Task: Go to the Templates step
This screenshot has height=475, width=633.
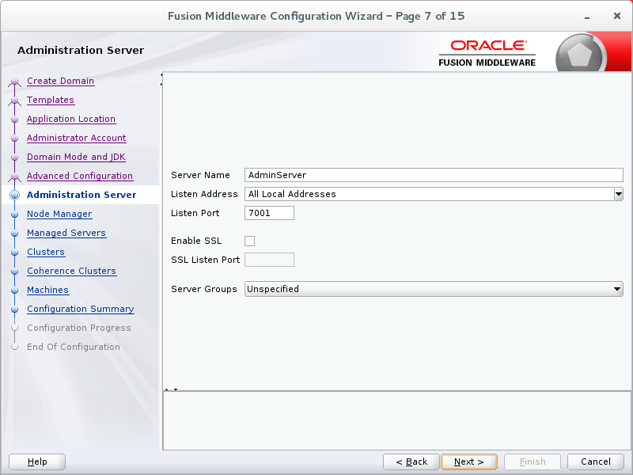Action: [x=51, y=100]
